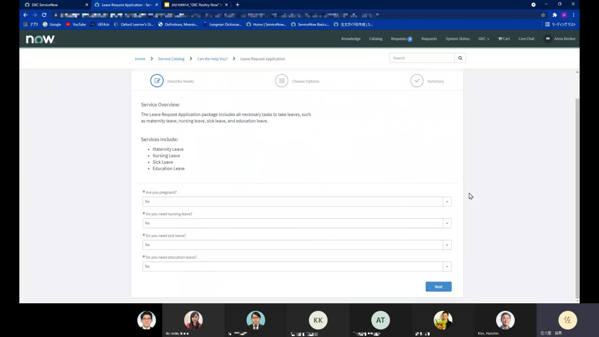Open the education leave dropdown
The image size is (599, 337).
point(297,266)
